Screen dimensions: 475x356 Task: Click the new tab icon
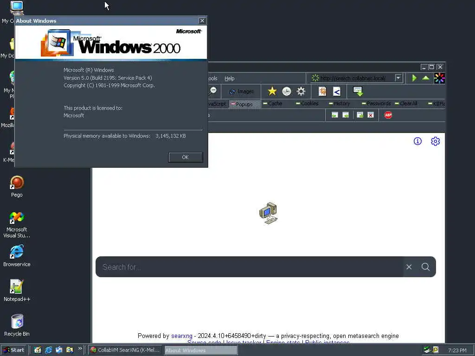click(x=360, y=115)
